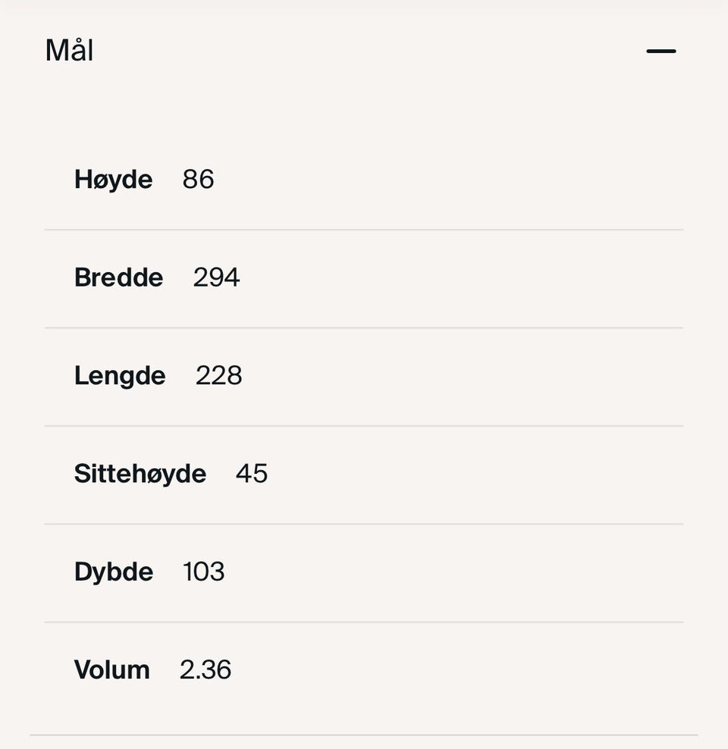Click the divider line below the Dybde row
The height and width of the screenshot is (749, 728).
click(364, 622)
